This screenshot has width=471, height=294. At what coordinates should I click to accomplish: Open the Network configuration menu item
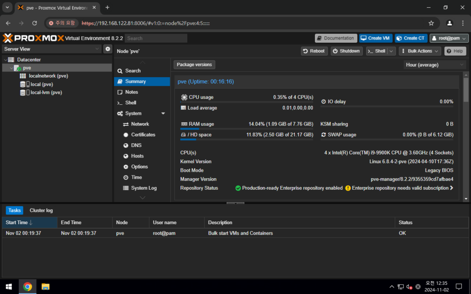[140, 124]
